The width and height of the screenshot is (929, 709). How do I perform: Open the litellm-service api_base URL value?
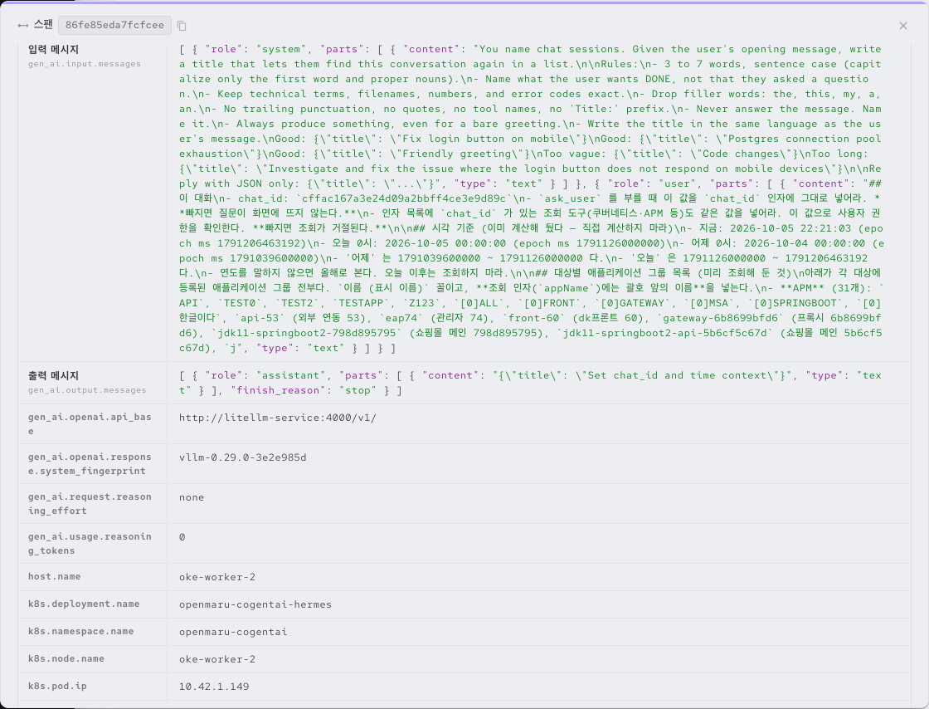coord(277,418)
